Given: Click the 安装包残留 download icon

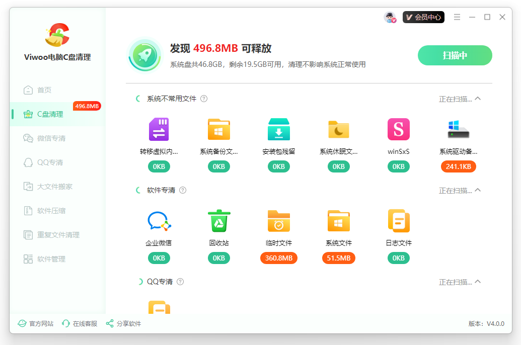Looking at the screenshot, I should (x=278, y=129).
